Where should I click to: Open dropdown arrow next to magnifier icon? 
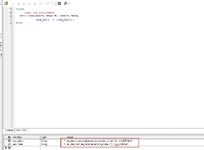click(69, 4)
